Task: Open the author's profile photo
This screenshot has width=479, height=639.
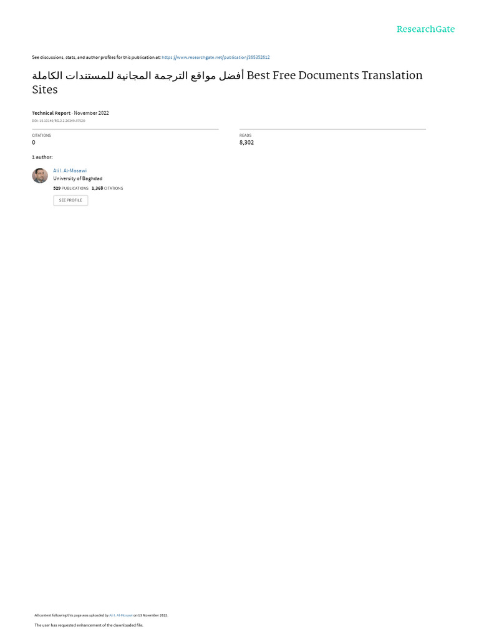Action: 40,175
